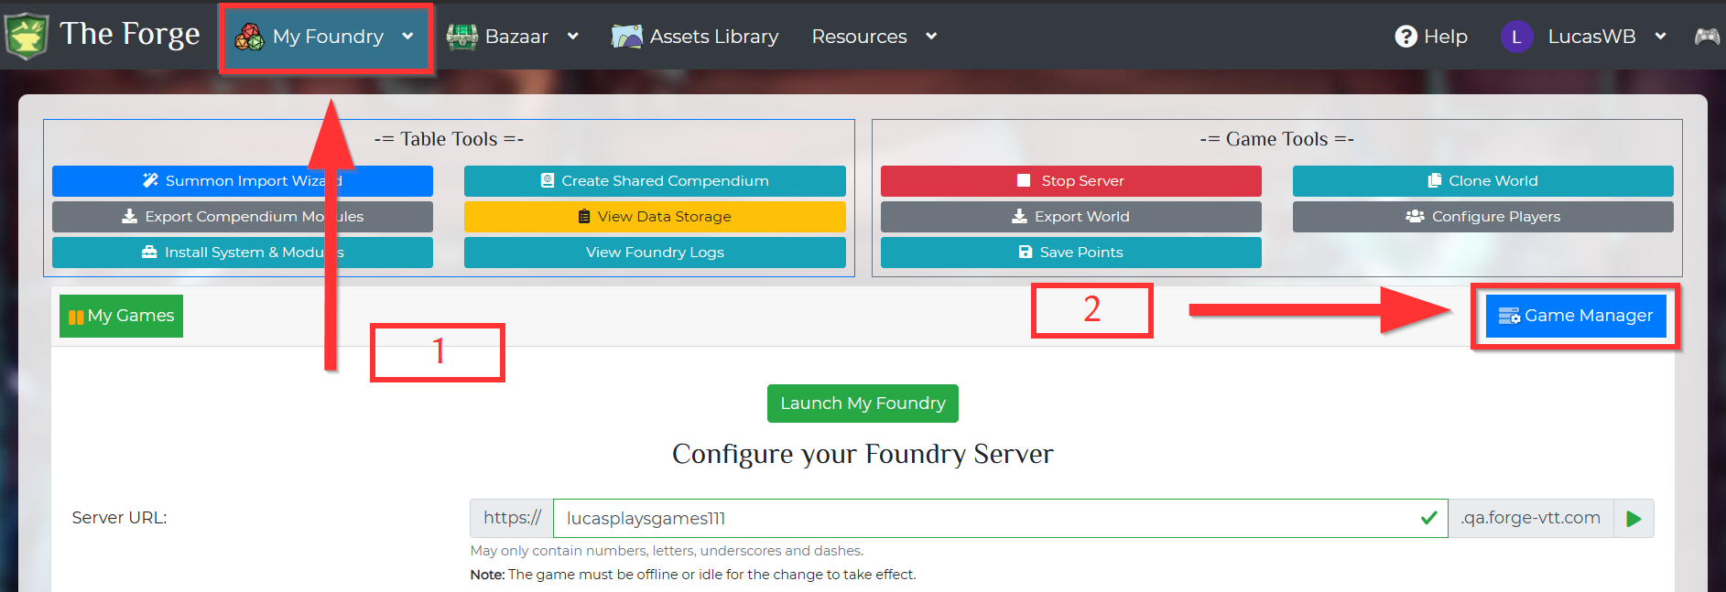
Task: Click the https:// prefix label
Action: click(512, 518)
